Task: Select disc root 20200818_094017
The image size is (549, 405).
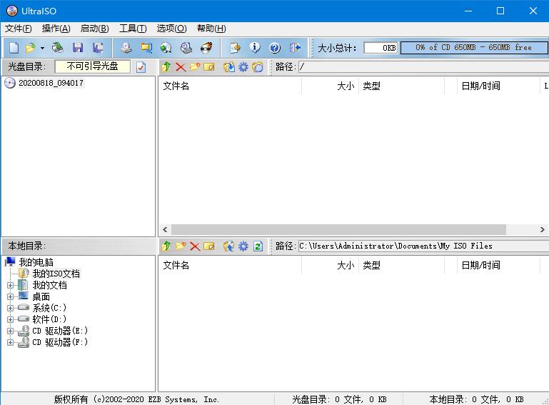Action: tap(51, 83)
